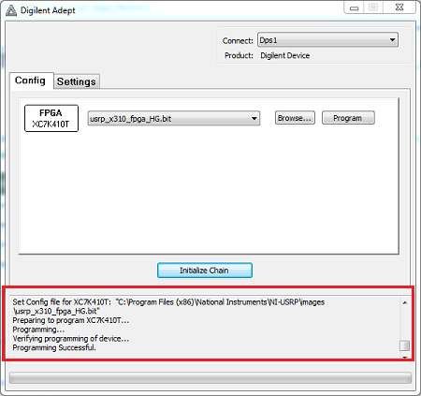Screen dimensions: 421x396
Task: Click the Digilent Adept title bar logo icon
Action: [11, 10]
